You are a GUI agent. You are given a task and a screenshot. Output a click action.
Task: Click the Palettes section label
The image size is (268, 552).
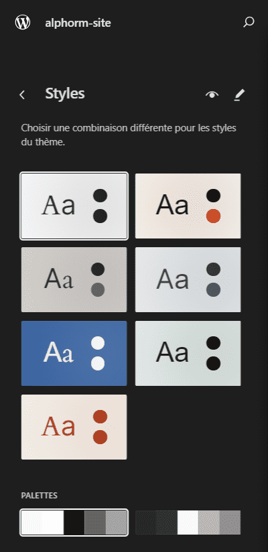coord(39,496)
